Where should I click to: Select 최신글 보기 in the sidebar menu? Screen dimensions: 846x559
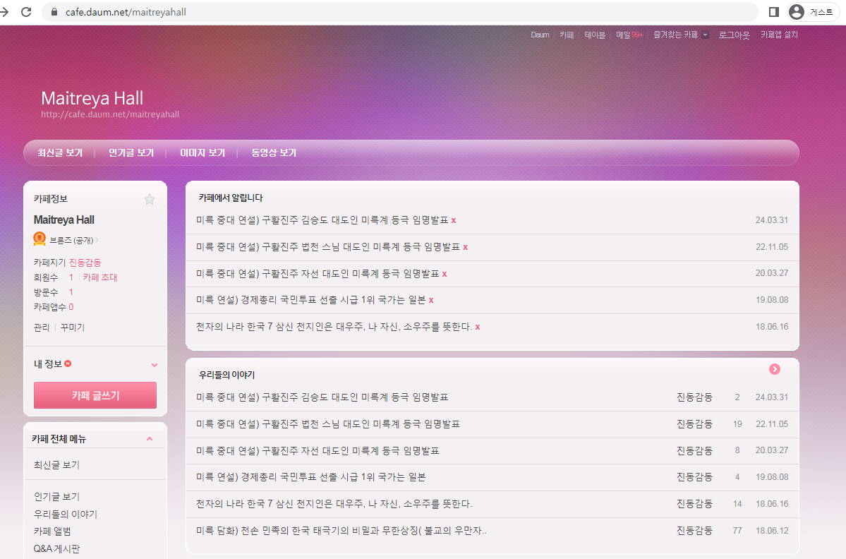point(56,465)
